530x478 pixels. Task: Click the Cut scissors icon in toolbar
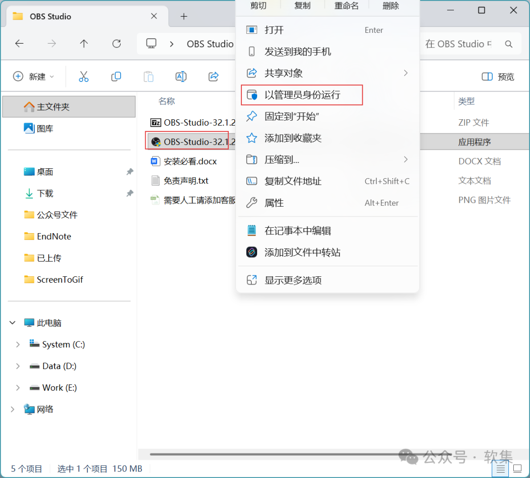83,77
